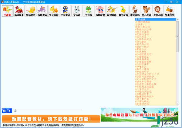182x128 pixels.
Task: Minimize the 双捷动漫播放宝 window
Action: pyautogui.click(x=167, y=2)
